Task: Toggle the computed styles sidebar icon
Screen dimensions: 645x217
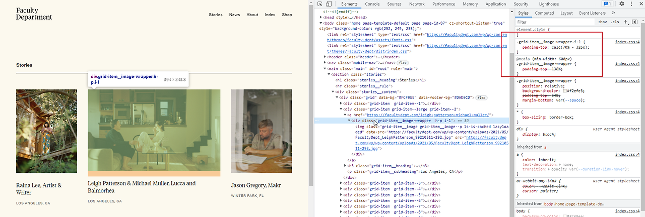Action: click(x=634, y=22)
